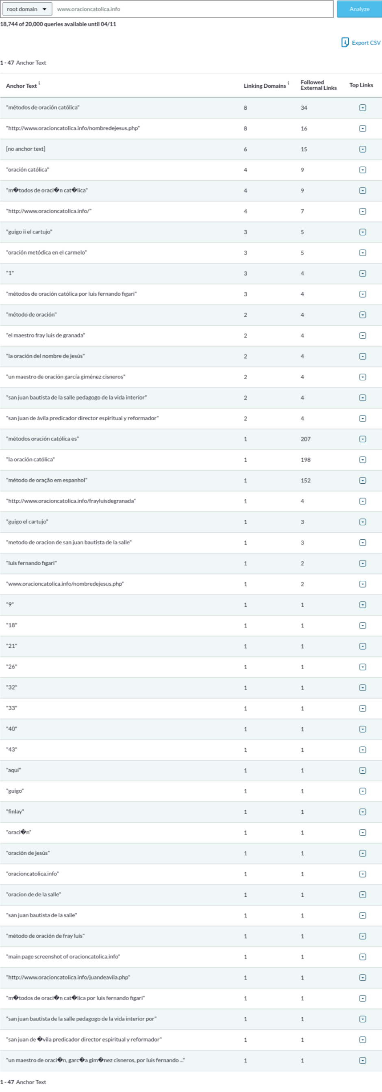The height and width of the screenshot is (1092, 382).
Task: Expand top links for "luis fernando figari" row
Action: pos(362,563)
